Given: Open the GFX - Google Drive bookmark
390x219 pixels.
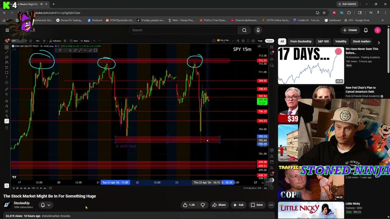Looking at the screenshot, I should point(357,20).
